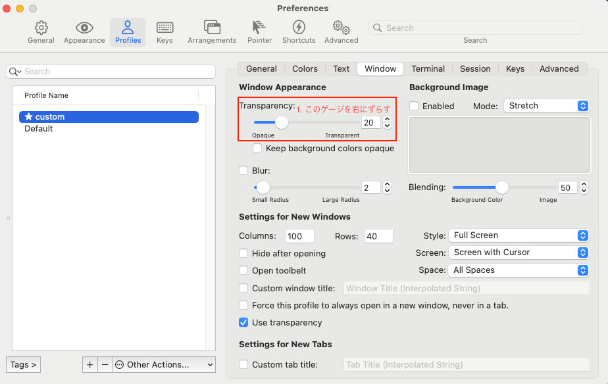This screenshot has height=384, width=608.
Task: Click the Blur radius slider knob
Action: (x=263, y=187)
